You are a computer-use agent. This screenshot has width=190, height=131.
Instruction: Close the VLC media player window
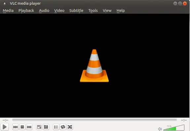185,3
